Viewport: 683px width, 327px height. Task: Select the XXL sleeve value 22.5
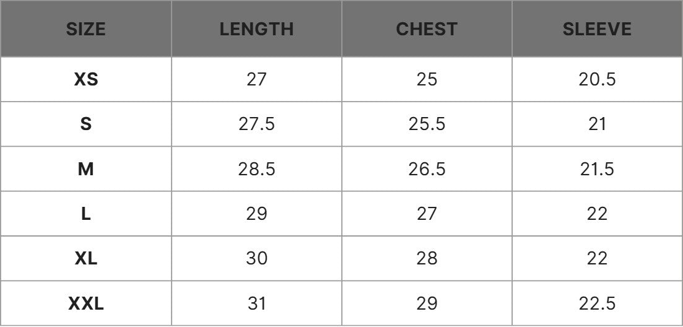597,303
